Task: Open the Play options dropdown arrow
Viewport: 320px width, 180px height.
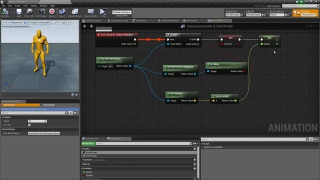Action: tap(110, 12)
